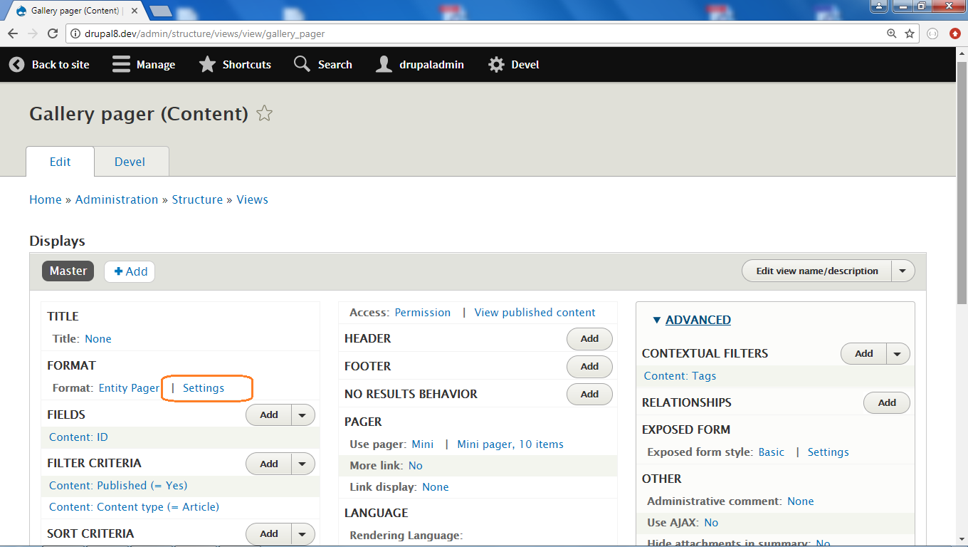The width and height of the screenshot is (968, 547).
Task: Add a Footer to the view
Action: click(x=589, y=366)
